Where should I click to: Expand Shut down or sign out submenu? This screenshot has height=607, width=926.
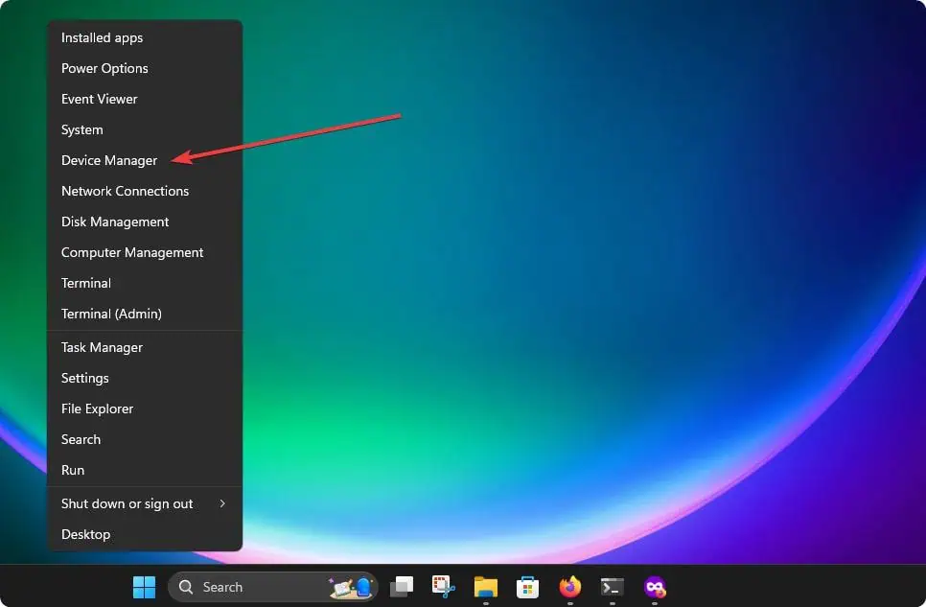pyautogui.click(x=145, y=504)
